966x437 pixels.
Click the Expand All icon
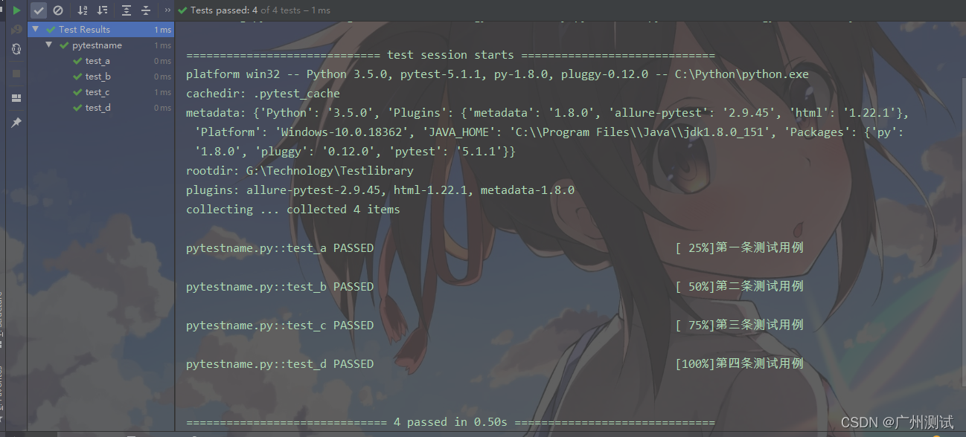[127, 10]
